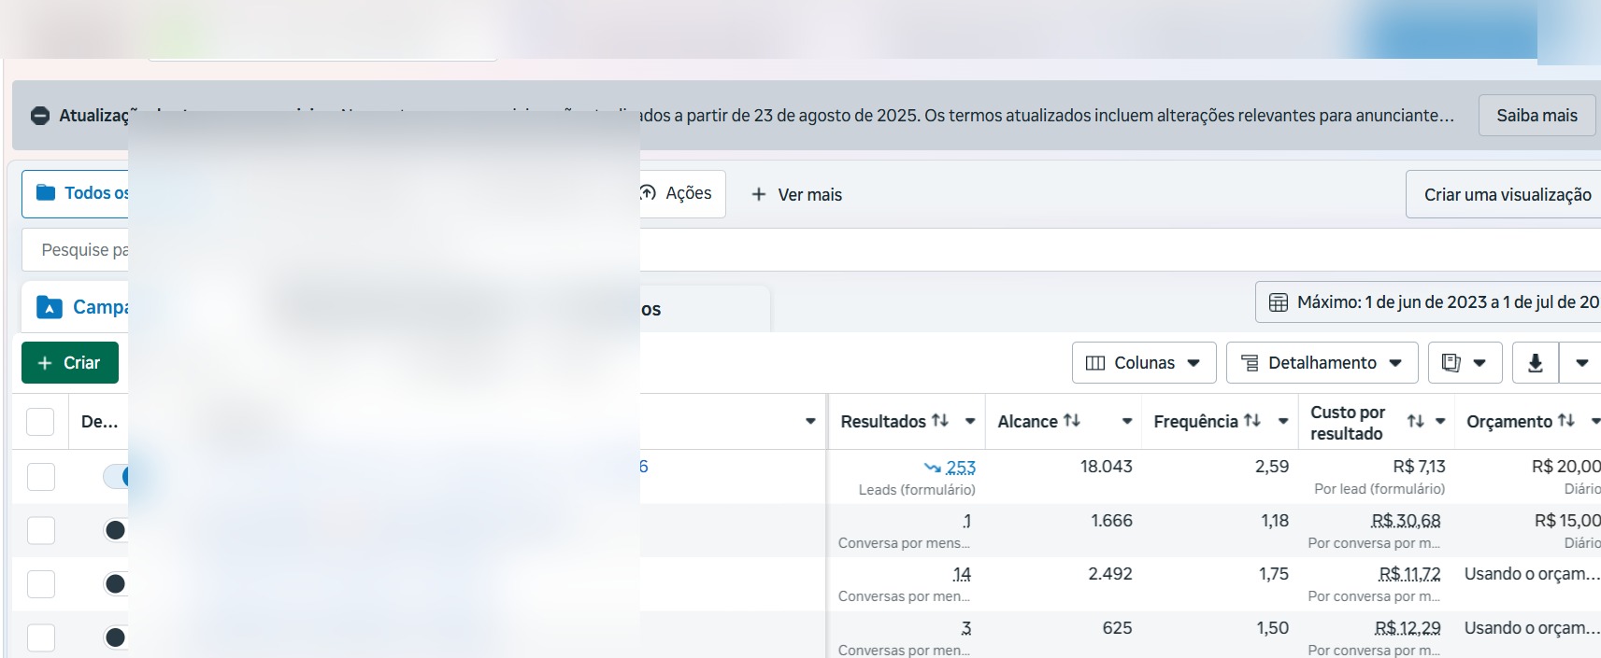The width and height of the screenshot is (1601, 658).
Task: Click the minus icon in the update notice banner
Action: coord(40,116)
